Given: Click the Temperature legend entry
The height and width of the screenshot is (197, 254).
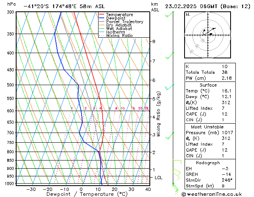Looking at the screenshot, I should coord(120,15).
